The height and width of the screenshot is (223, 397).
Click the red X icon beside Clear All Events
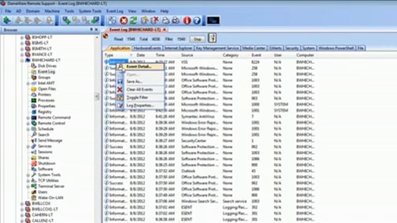tap(120, 89)
